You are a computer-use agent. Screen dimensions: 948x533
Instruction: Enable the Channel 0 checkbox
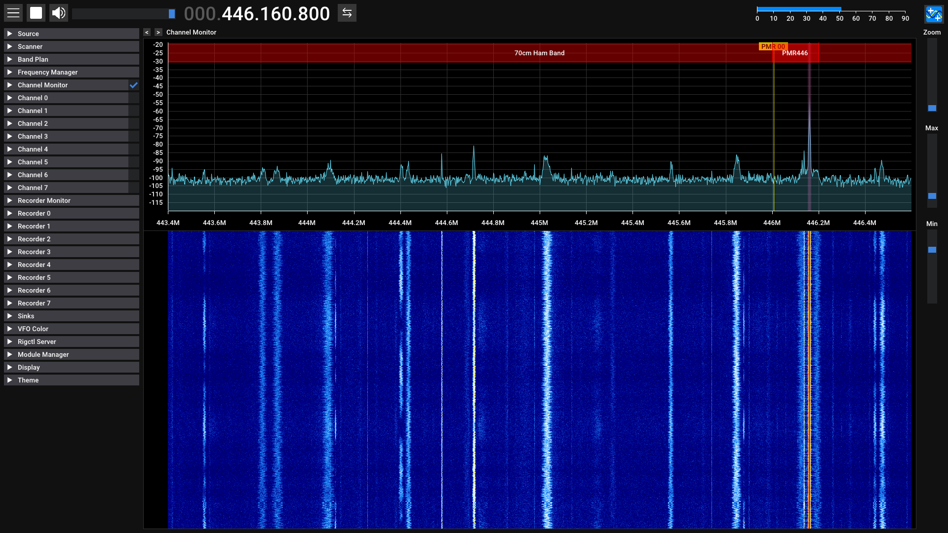pyautogui.click(x=134, y=98)
